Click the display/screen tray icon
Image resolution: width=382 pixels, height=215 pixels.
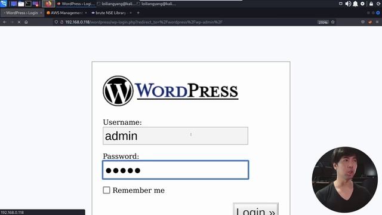click(341, 4)
